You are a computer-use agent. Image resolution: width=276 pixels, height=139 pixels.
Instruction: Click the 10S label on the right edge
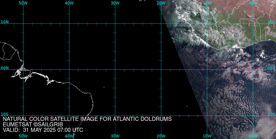click(x=271, y=114)
